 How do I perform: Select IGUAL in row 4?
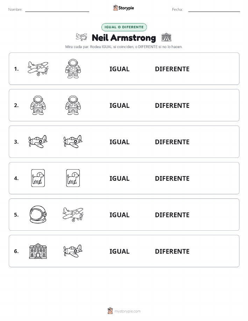(x=120, y=178)
